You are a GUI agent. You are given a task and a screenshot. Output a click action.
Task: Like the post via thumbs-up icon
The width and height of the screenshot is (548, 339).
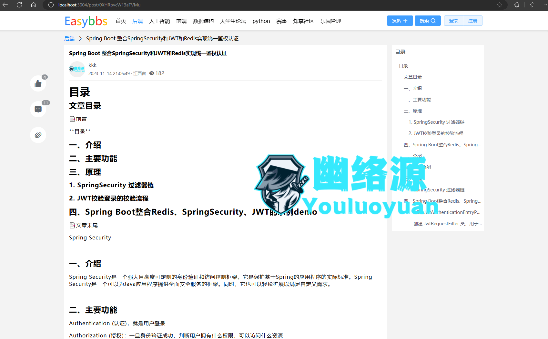[x=38, y=83]
